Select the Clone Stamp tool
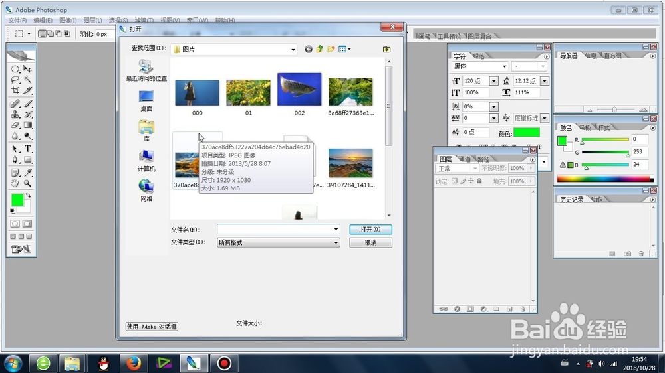665x373 pixels. [x=15, y=114]
